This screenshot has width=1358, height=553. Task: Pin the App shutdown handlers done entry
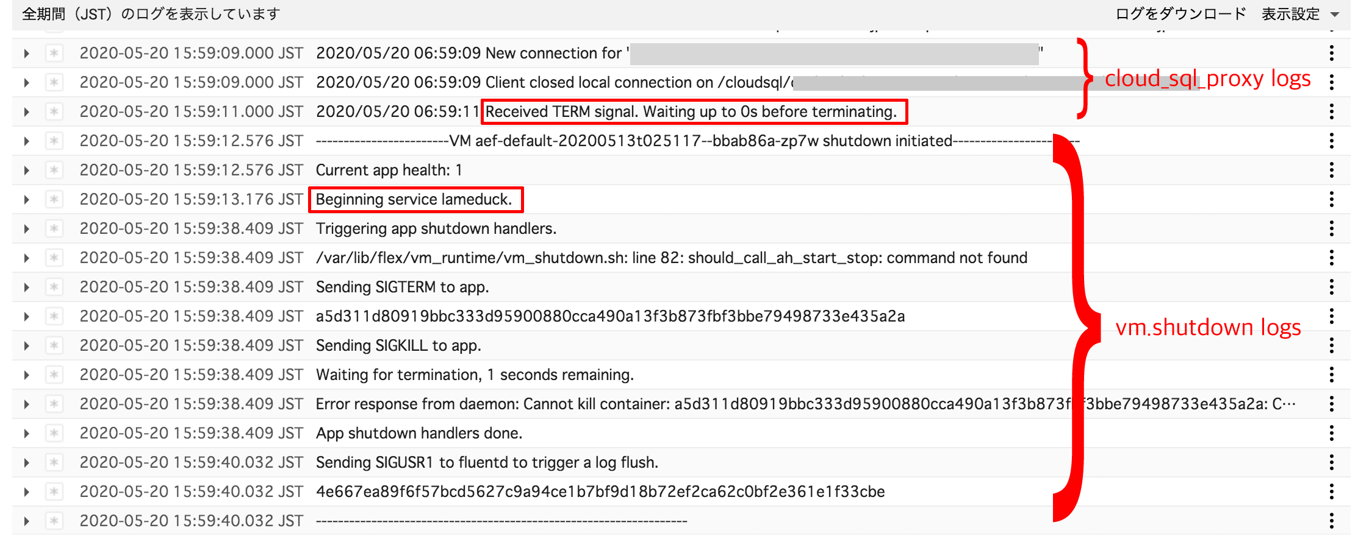pyautogui.click(x=54, y=433)
